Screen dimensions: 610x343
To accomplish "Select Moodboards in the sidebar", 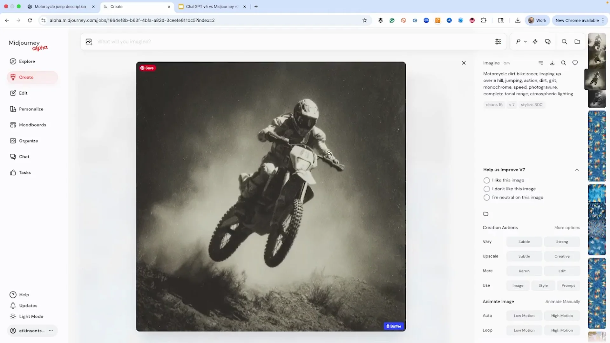I will (x=32, y=125).
